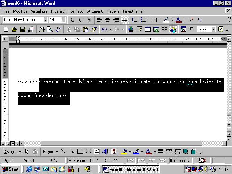Pick the yellow fill color bucket

coord(124,152)
